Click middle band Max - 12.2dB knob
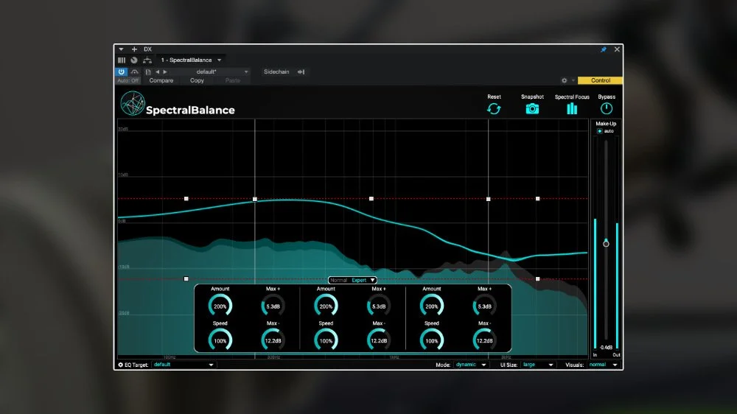This screenshot has height=414, width=737. [379, 340]
